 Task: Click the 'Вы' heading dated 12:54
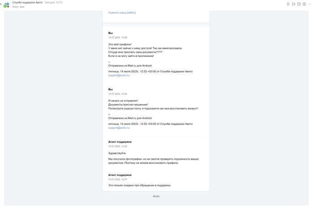click(x=110, y=89)
